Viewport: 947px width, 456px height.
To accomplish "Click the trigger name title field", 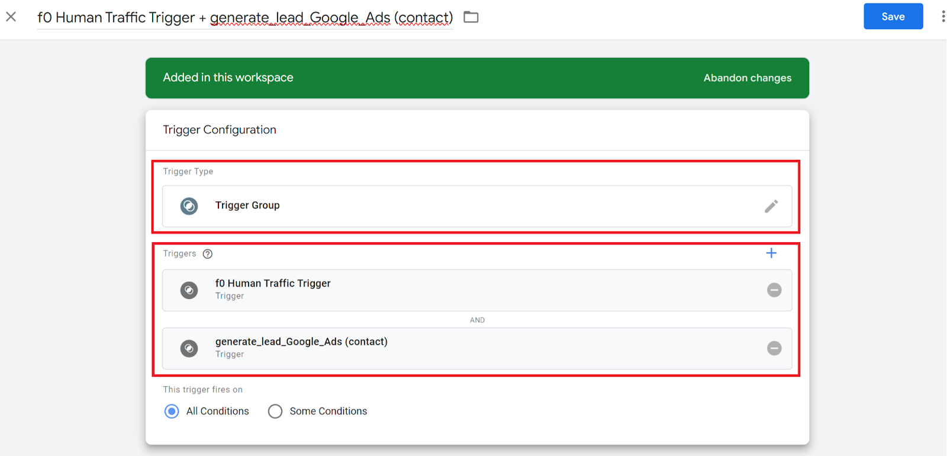I will coord(244,18).
